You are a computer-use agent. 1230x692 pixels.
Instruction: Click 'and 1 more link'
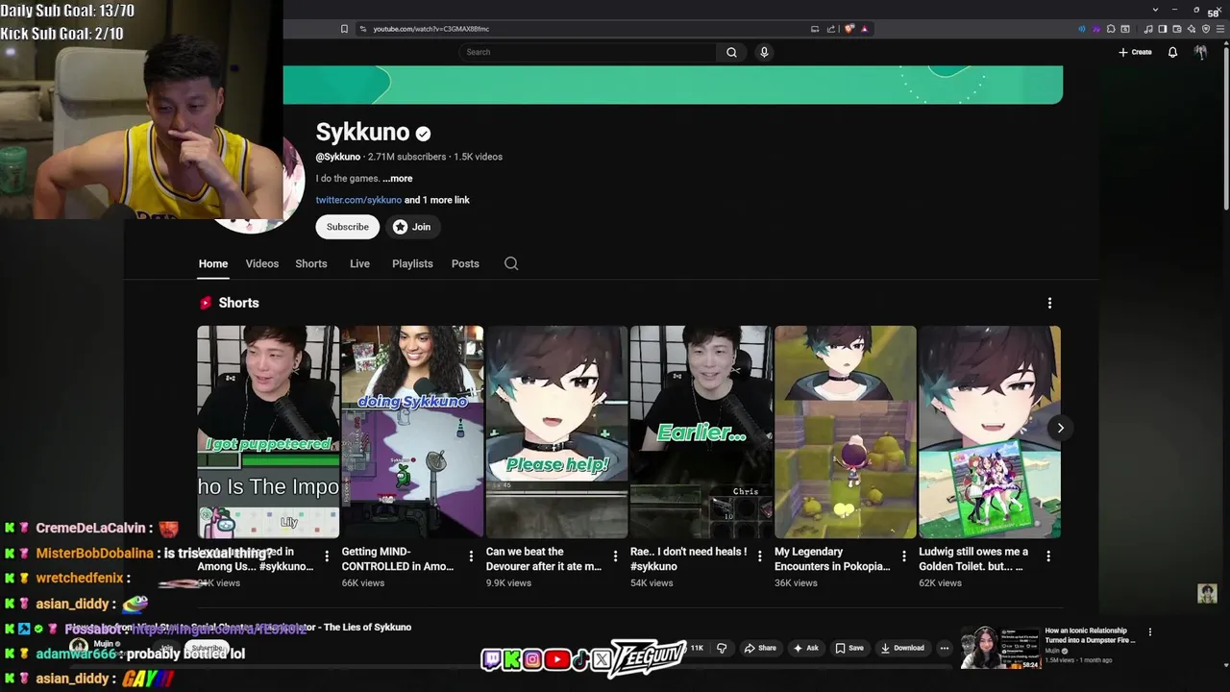[x=437, y=200]
